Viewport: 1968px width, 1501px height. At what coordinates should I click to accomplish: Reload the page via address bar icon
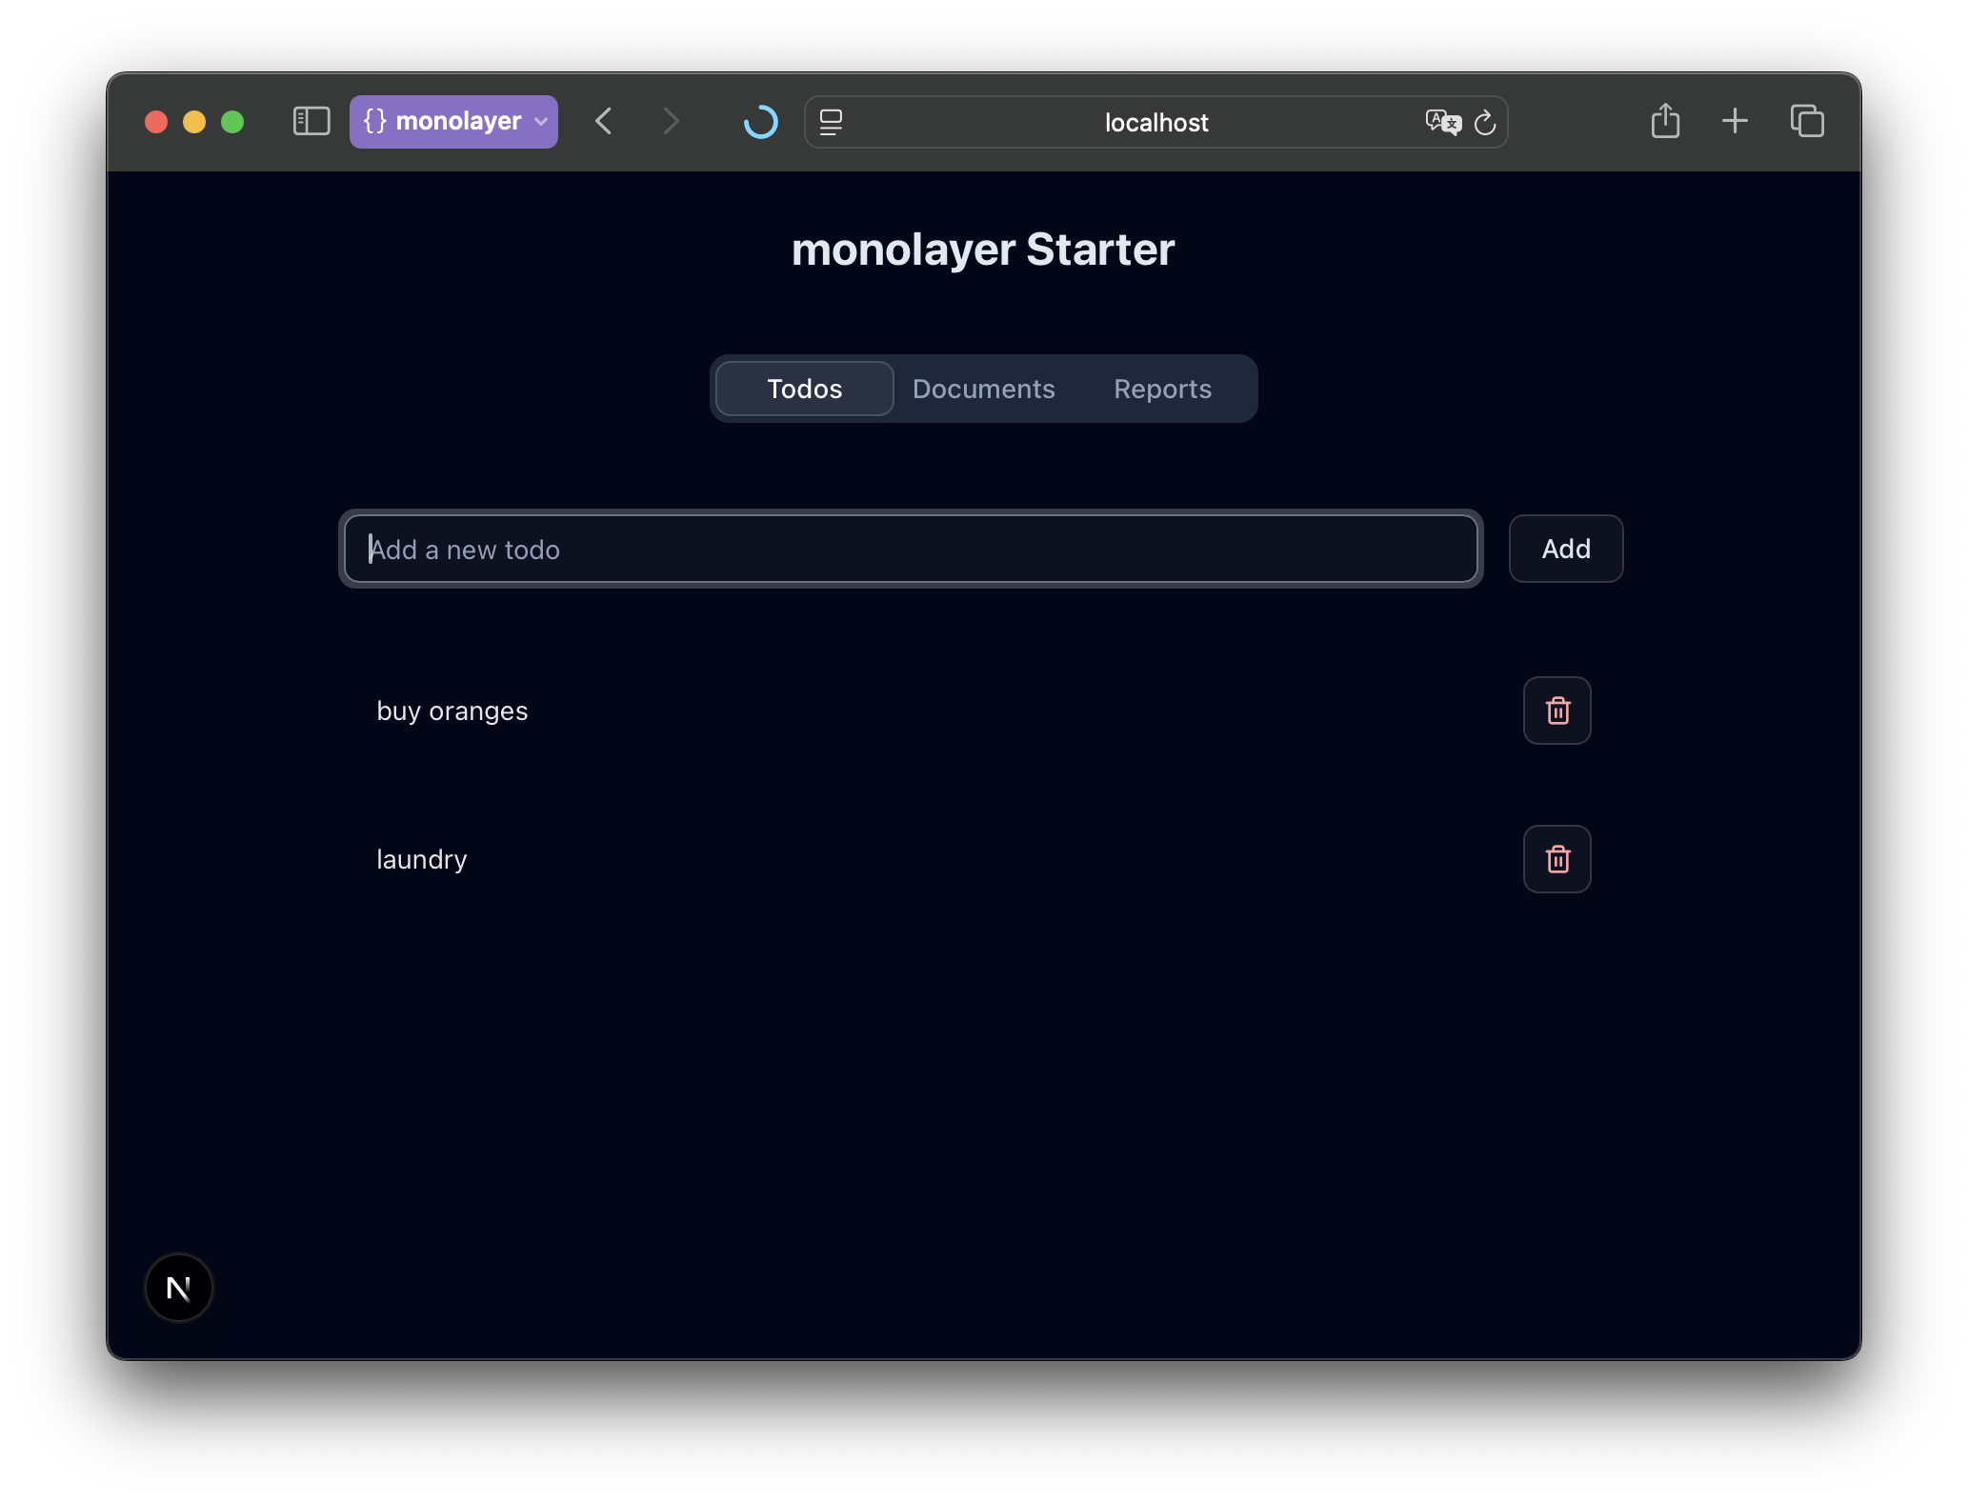[x=1485, y=122]
